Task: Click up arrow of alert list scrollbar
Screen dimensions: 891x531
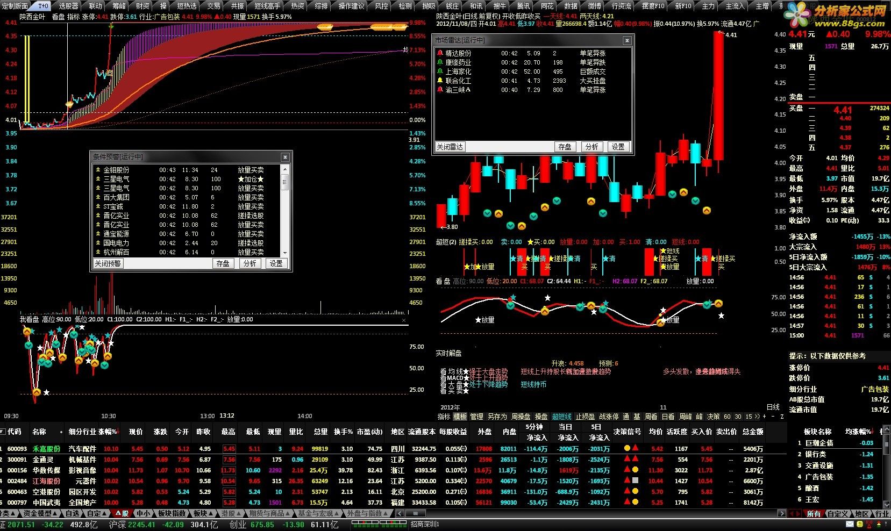Action: tap(285, 169)
